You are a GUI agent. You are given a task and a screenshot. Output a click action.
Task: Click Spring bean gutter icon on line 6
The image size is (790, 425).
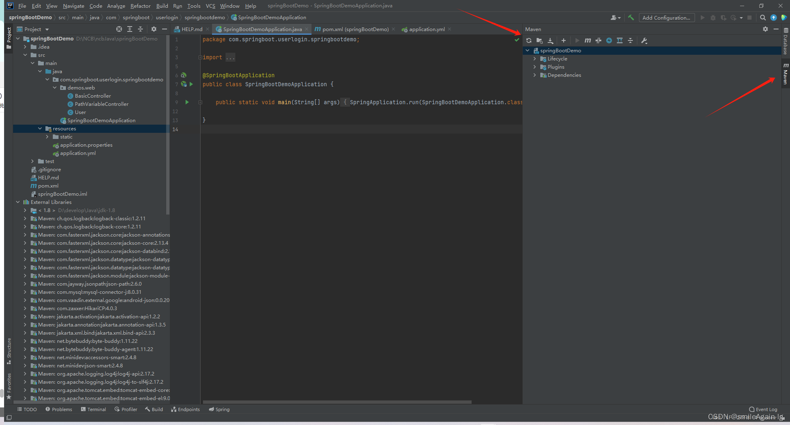[184, 75]
